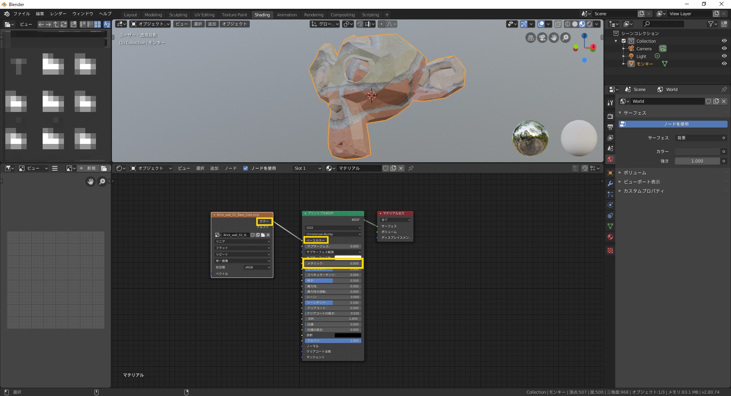Open the Output properties tab

610,127
